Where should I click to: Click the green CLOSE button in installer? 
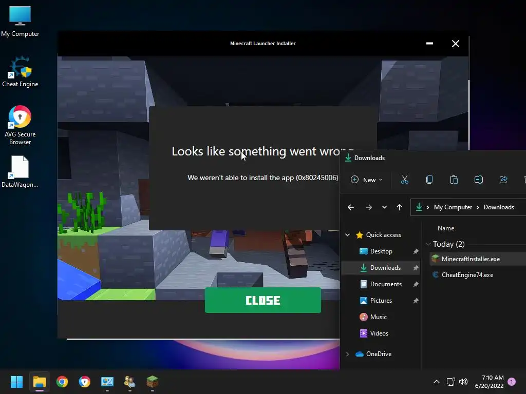coord(262,300)
